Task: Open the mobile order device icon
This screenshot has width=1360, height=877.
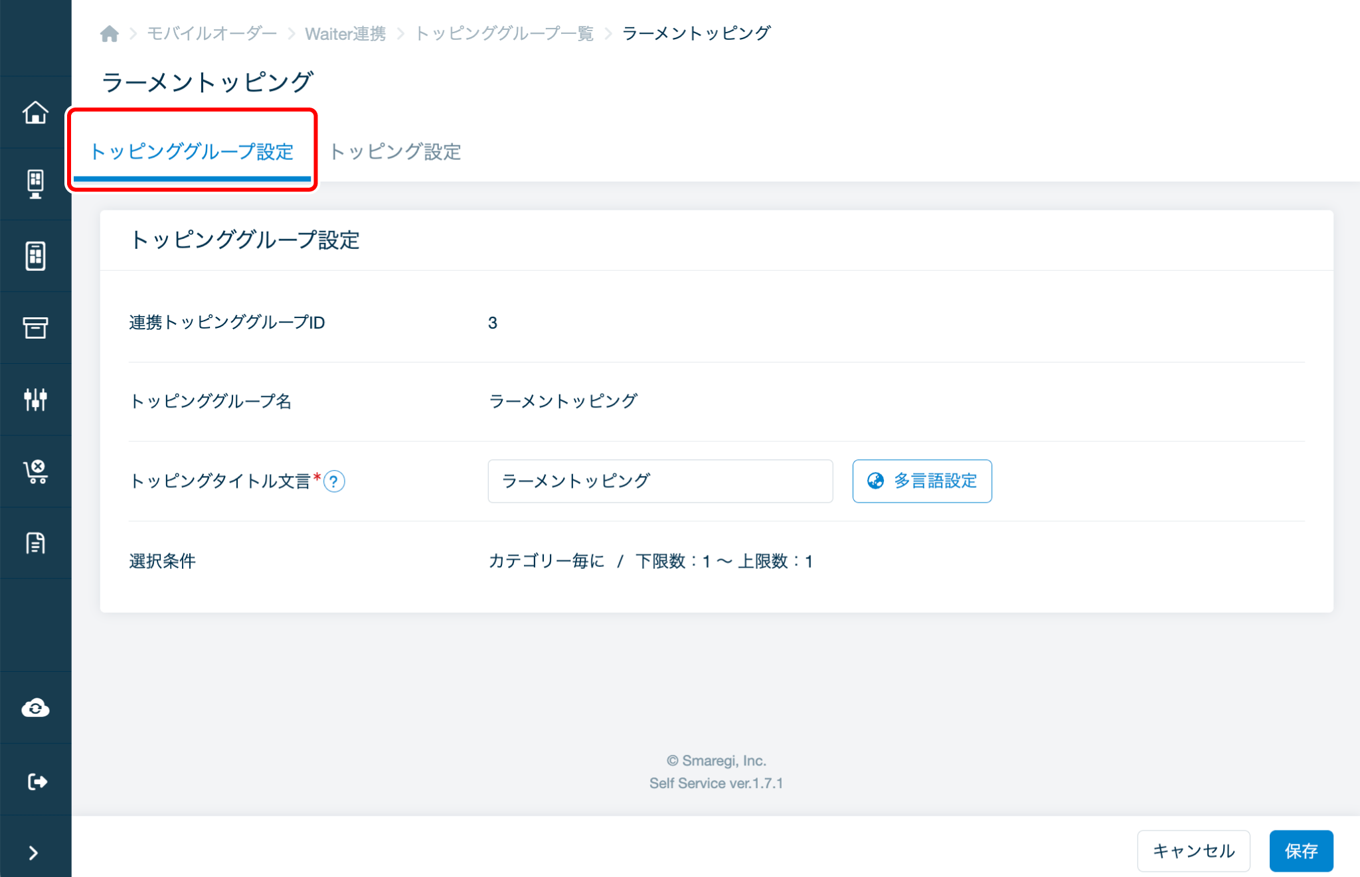Action: [35, 256]
